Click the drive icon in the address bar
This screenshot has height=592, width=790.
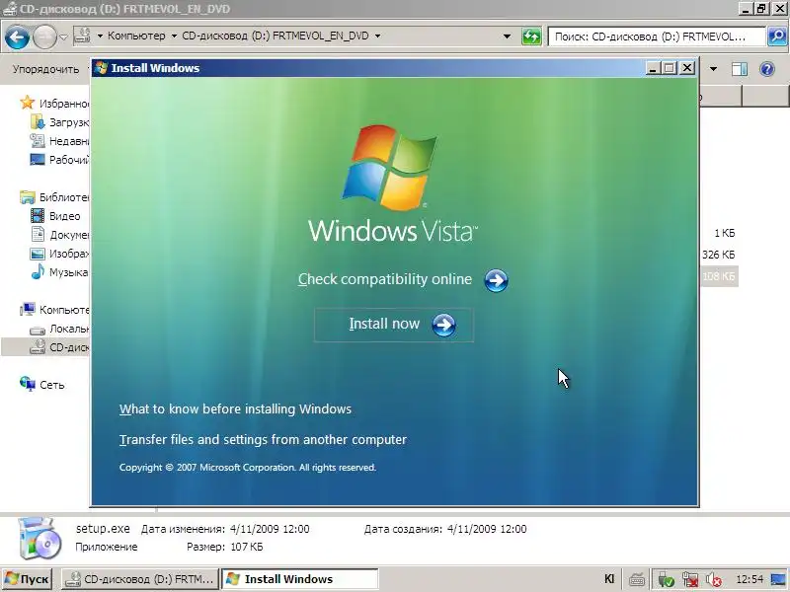(82, 36)
